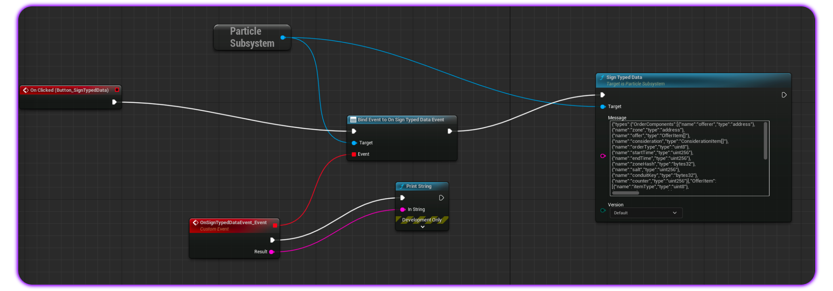Click On Clicked node execution output pin
Viewport: 833px width, 291px height.
pos(114,102)
